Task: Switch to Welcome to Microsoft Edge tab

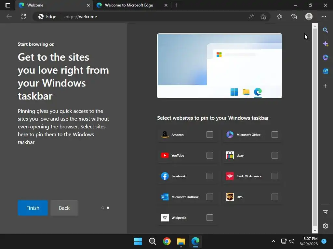Action: [132, 5]
